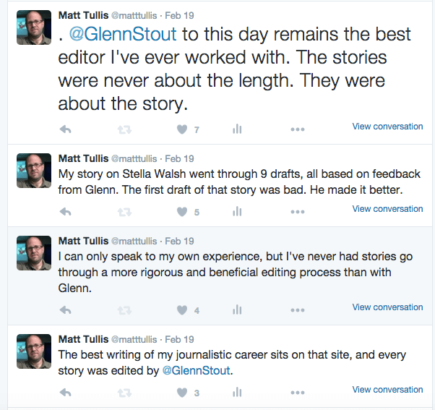Open more options on journalistic career tweet

pyautogui.click(x=297, y=393)
